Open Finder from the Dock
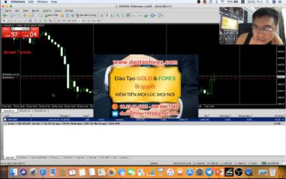 [13, 172]
